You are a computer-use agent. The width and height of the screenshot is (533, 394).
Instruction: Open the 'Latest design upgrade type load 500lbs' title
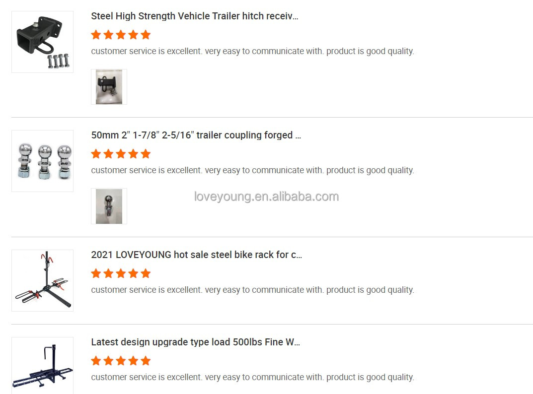click(195, 342)
